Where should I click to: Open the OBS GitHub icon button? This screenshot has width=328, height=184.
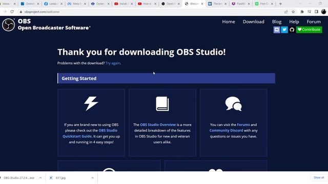292,30
